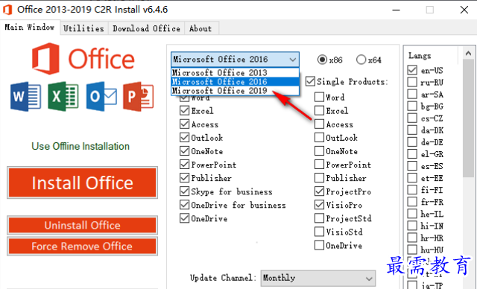Uncheck PowerPoint in the suite list
Image resolution: width=477 pixels, height=289 pixels.
tap(184, 165)
